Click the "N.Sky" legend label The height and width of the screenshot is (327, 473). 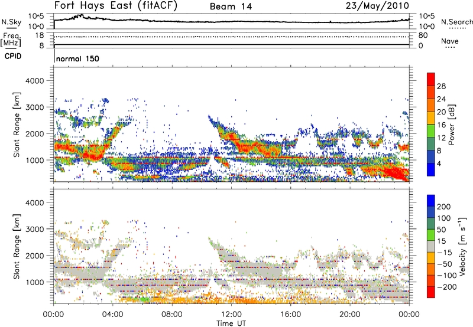coord(11,22)
